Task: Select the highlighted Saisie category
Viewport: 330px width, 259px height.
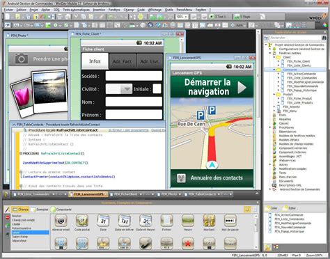Action: pyautogui.click(x=31, y=233)
